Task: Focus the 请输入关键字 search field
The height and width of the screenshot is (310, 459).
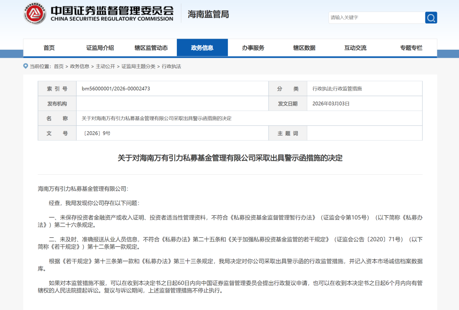Action: click(377, 17)
